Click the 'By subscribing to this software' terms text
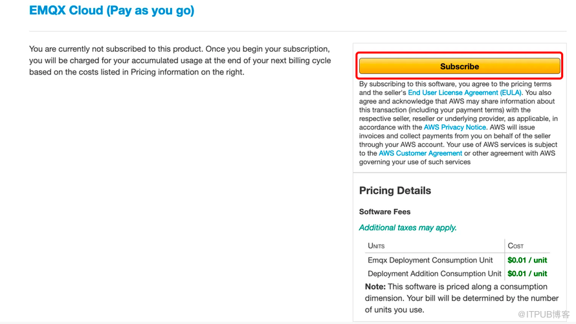The height and width of the screenshot is (324, 576). point(456,84)
